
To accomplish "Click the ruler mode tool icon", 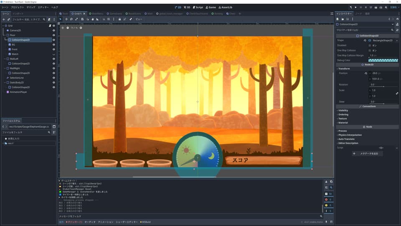I will 97,19.
